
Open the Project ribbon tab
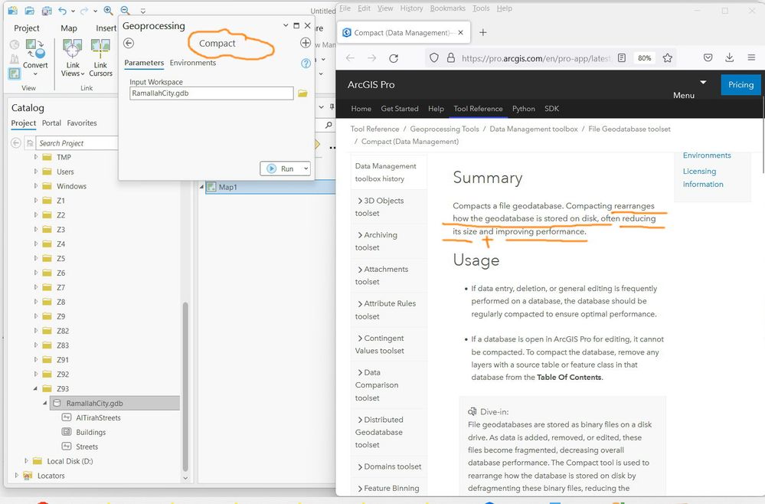26,28
